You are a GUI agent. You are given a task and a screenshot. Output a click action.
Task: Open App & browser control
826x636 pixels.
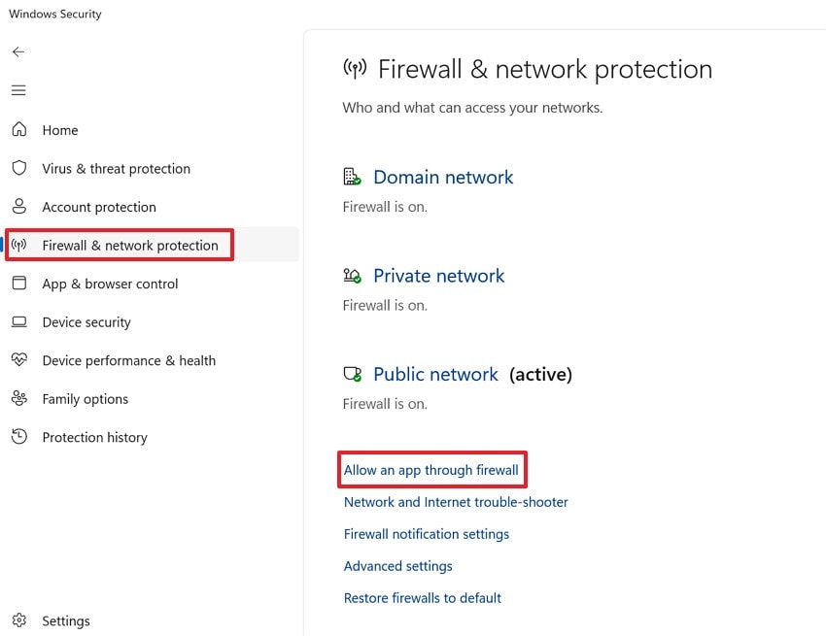[x=110, y=284]
